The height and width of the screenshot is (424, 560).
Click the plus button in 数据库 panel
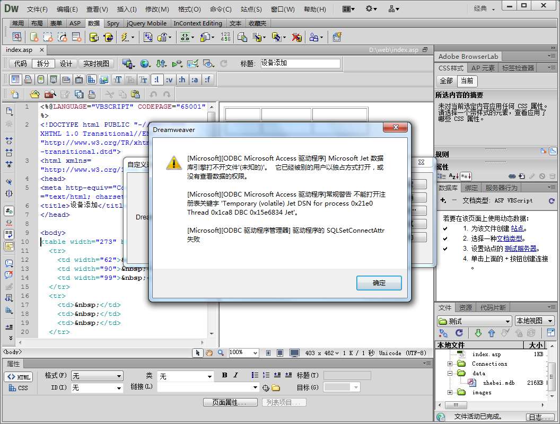[x=443, y=200]
